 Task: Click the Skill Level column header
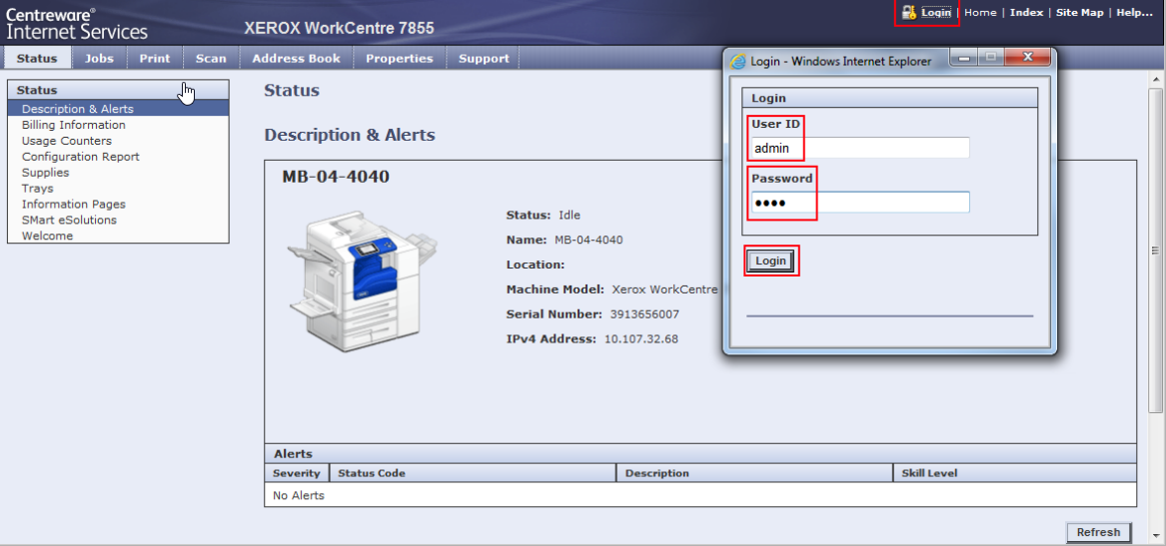pyautogui.click(x=1015, y=473)
